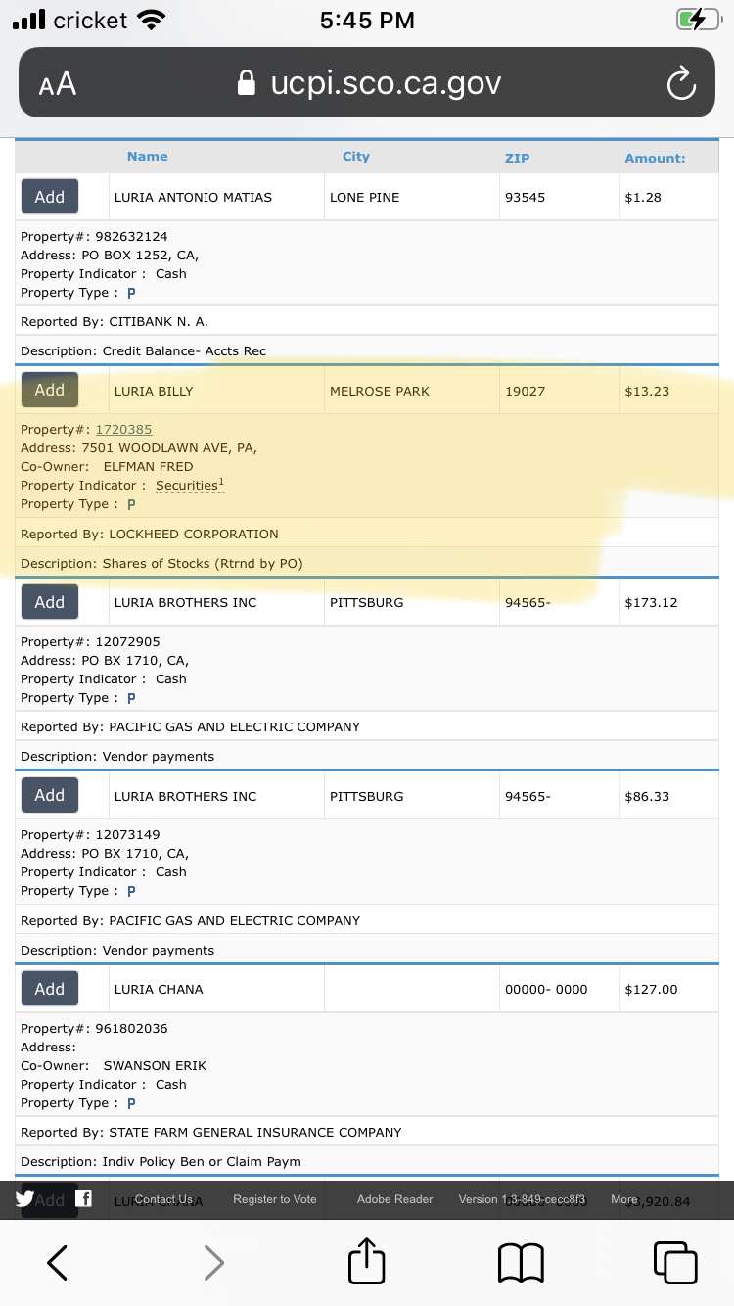Image resolution: width=734 pixels, height=1306 pixels.
Task: Add LURIA BILLY property to claim
Action: pyautogui.click(x=50, y=390)
